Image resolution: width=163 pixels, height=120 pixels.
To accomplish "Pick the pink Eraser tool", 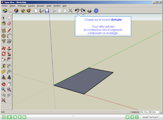I will pyautogui.click(x=9, y=23).
